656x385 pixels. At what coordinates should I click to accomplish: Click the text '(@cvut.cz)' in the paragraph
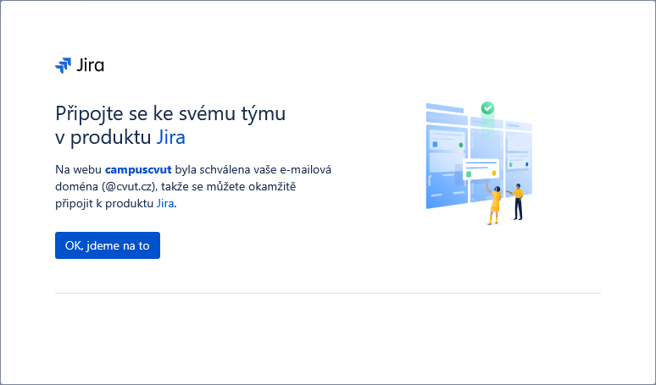click(130, 187)
